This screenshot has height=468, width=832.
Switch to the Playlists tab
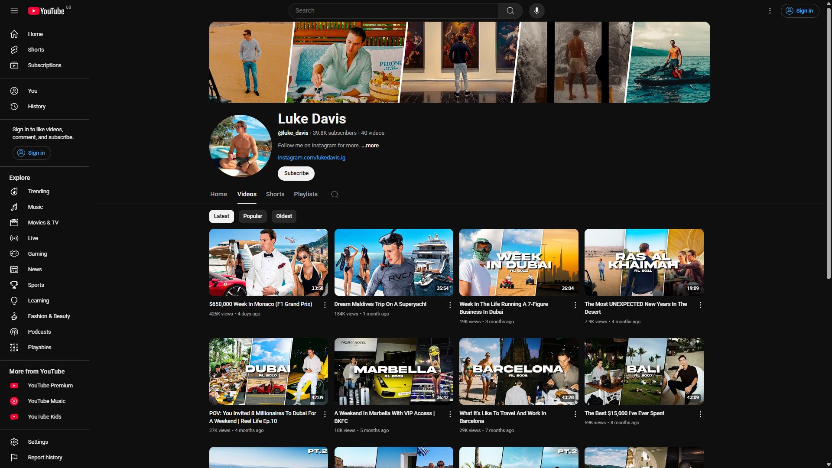point(305,195)
